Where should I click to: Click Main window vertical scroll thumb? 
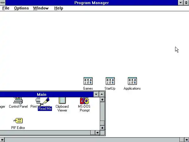tap(102, 123)
